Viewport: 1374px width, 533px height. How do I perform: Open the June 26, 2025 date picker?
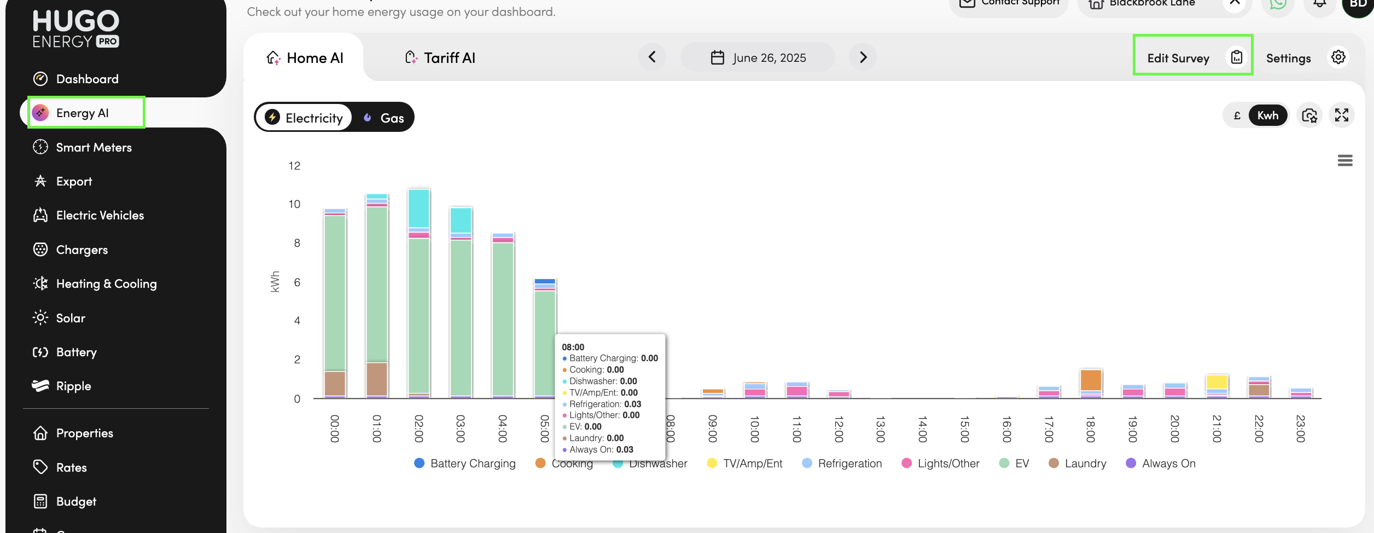pos(758,57)
